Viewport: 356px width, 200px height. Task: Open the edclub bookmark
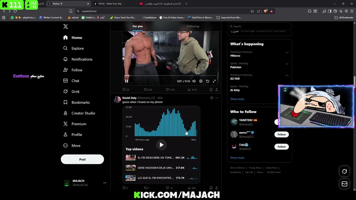click(73, 17)
